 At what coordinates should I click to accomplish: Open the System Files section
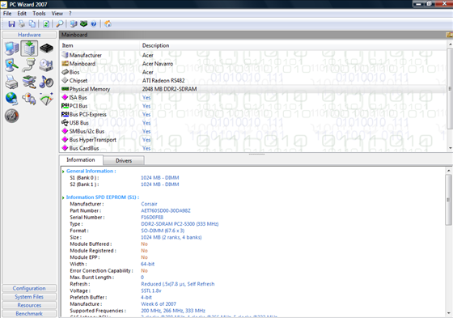pyautogui.click(x=29, y=297)
